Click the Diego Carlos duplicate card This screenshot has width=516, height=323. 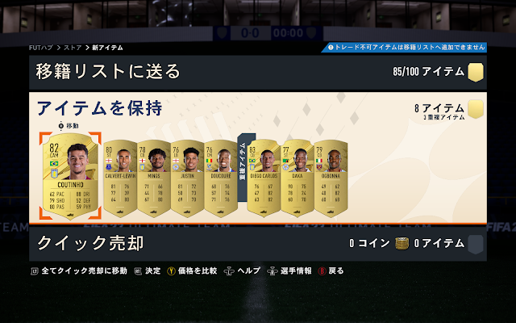(264, 178)
